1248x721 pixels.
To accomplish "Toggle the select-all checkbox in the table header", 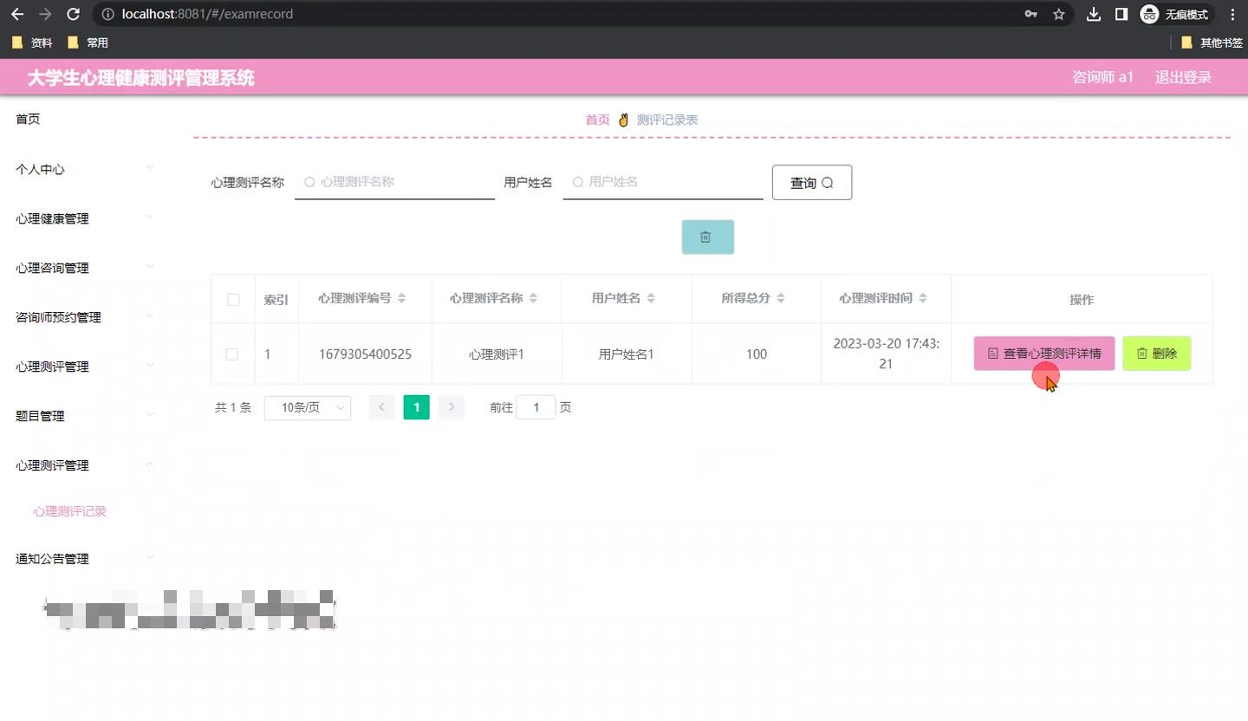I will 233,299.
